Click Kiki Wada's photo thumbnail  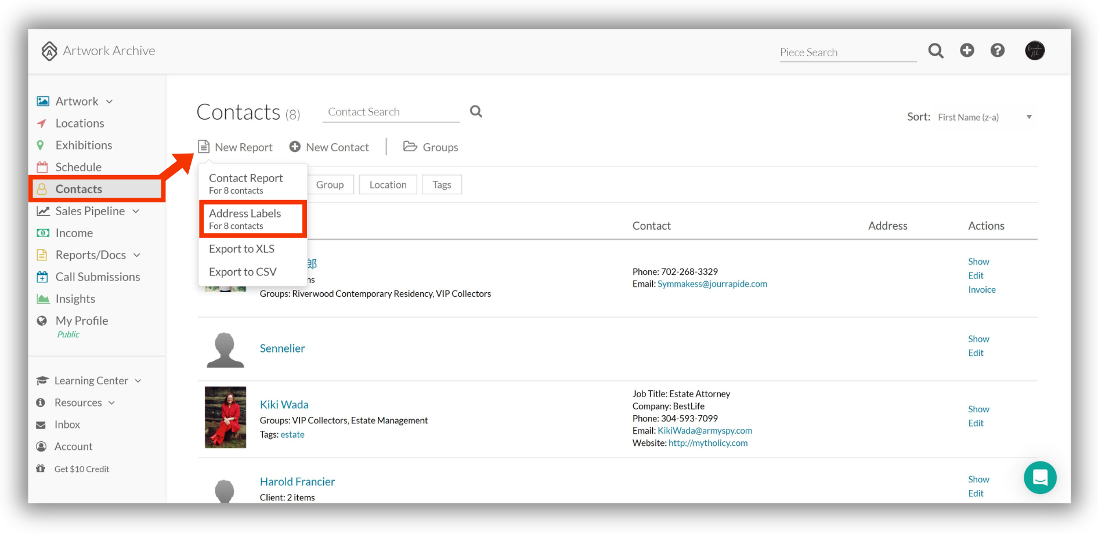click(x=225, y=417)
